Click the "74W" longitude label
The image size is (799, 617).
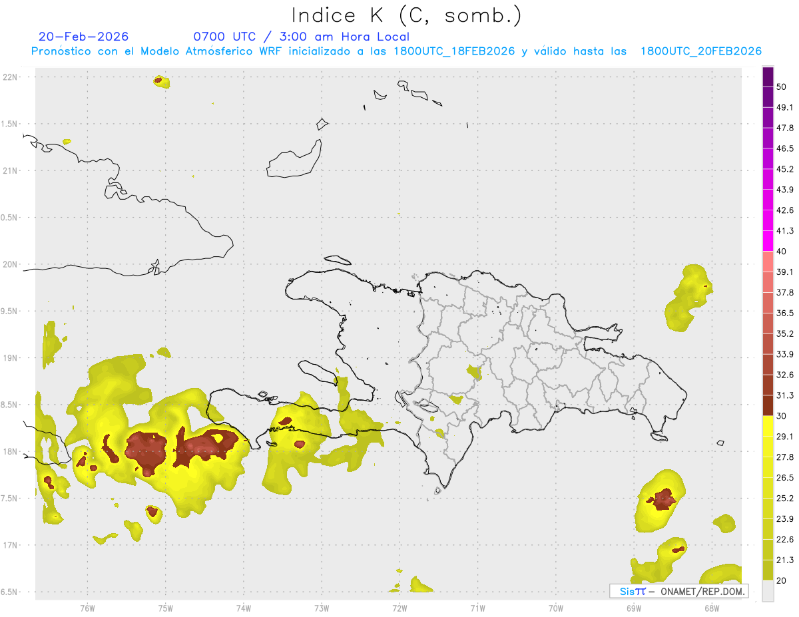244,608
